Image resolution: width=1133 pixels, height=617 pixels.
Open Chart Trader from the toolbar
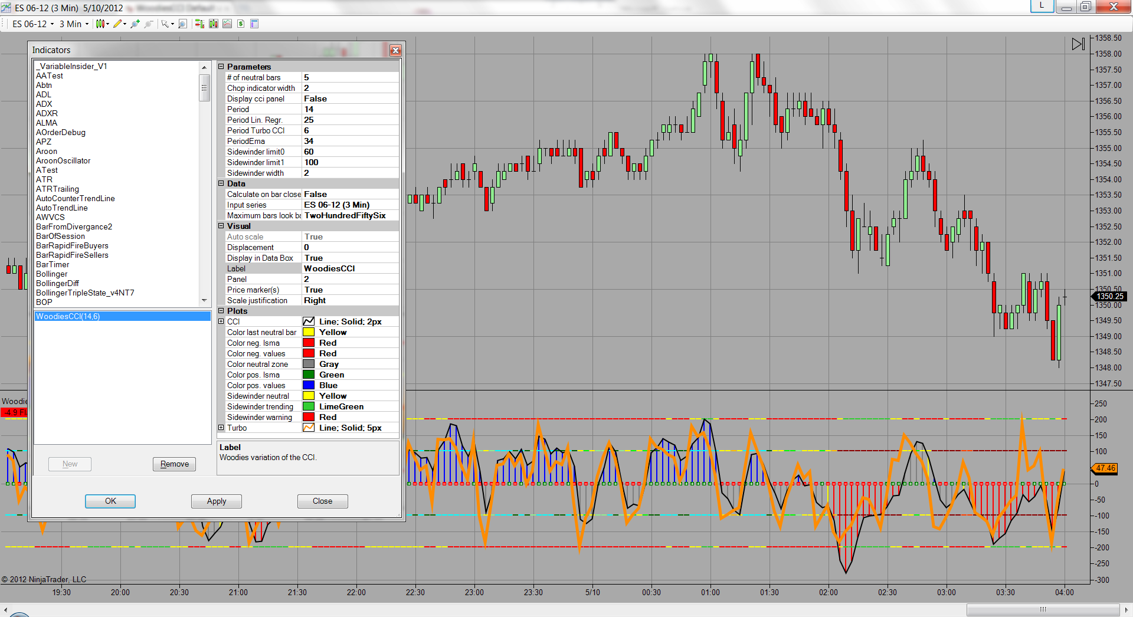(199, 24)
